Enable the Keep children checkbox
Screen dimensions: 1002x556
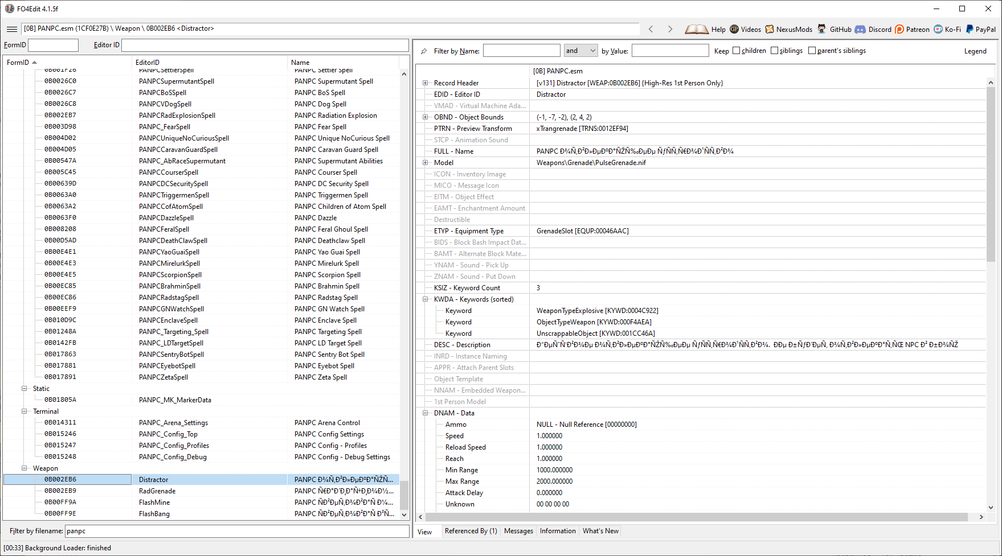(x=736, y=51)
